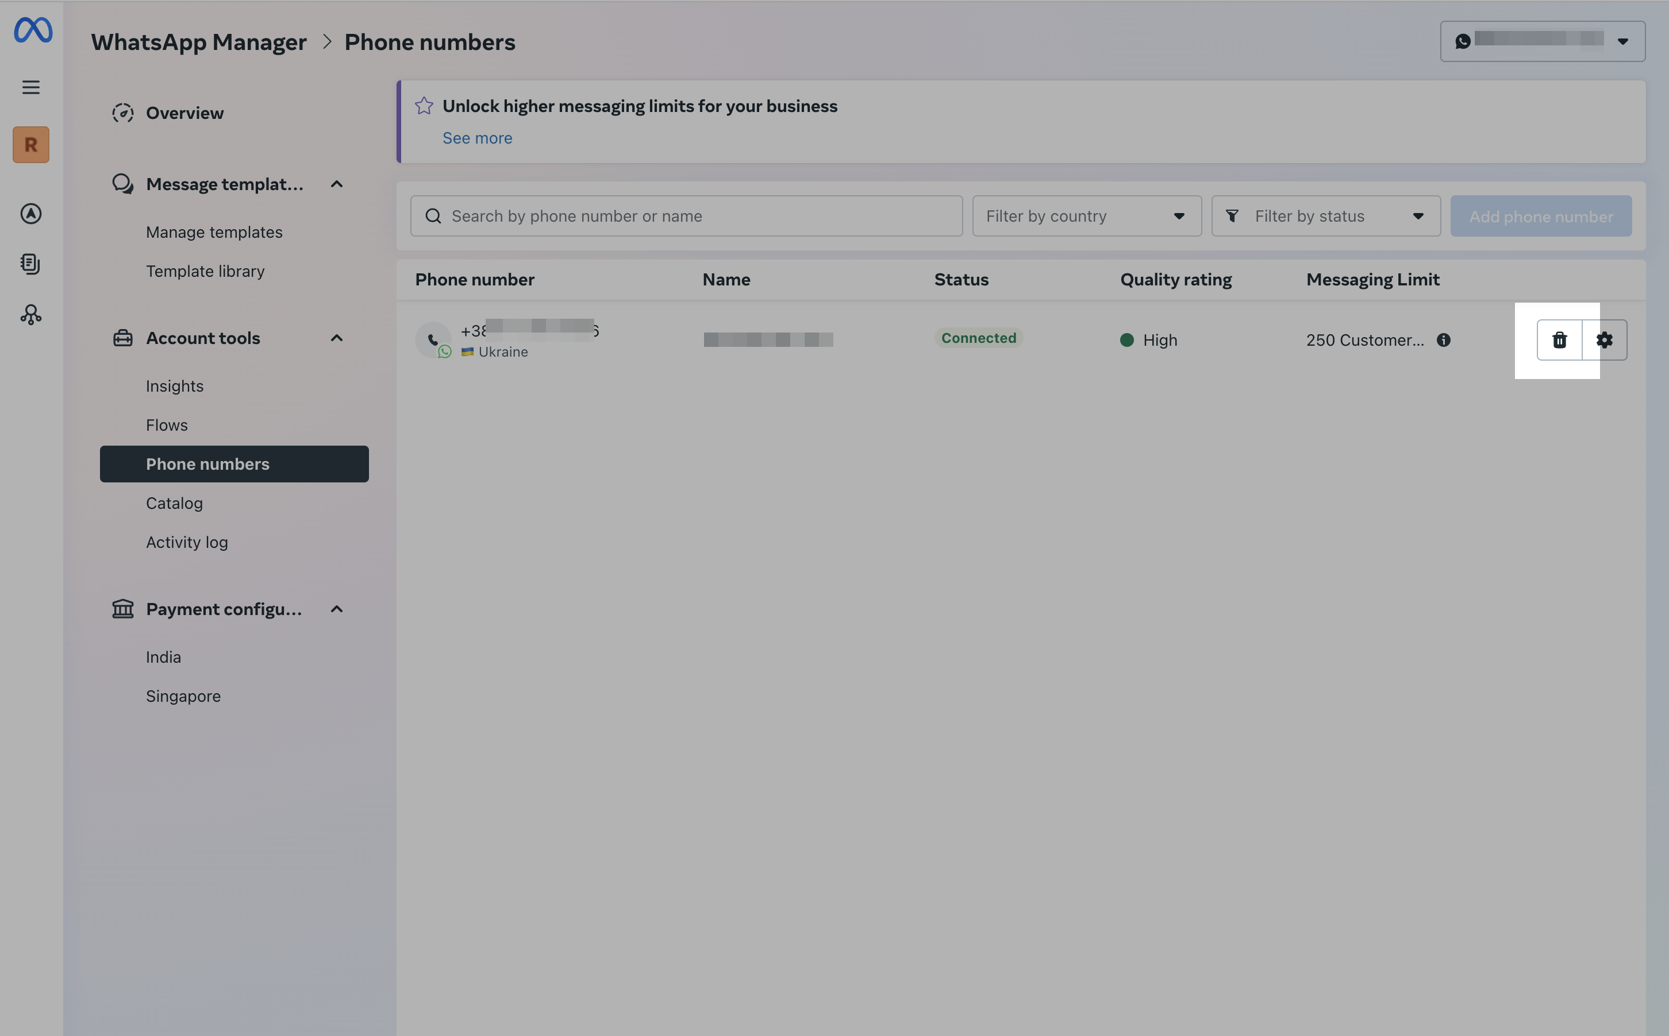Collapse the Message templates section
Image resolution: width=1669 pixels, height=1036 pixels.
(337, 184)
